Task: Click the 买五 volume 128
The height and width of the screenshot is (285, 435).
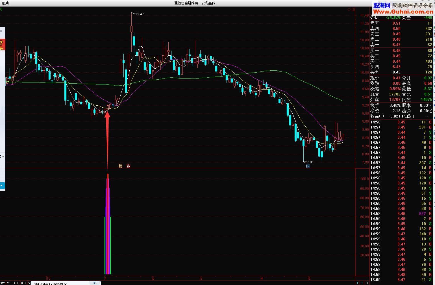Action: point(429,72)
